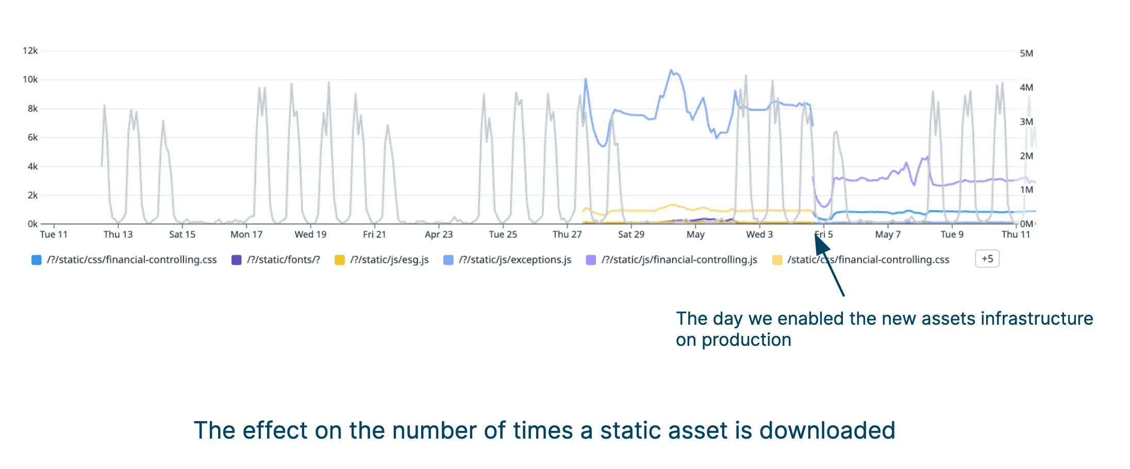Click the pale-yellow /static/css legend swatch
The image size is (1130, 469).
[x=777, y=260]
